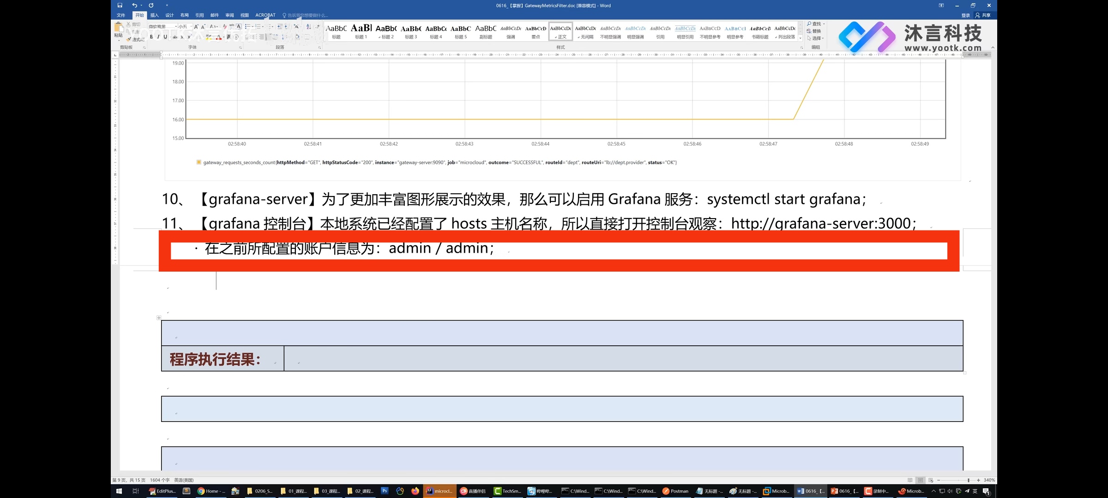Click the grow font icon
1108x498 pixels.
tap(196, 27)
